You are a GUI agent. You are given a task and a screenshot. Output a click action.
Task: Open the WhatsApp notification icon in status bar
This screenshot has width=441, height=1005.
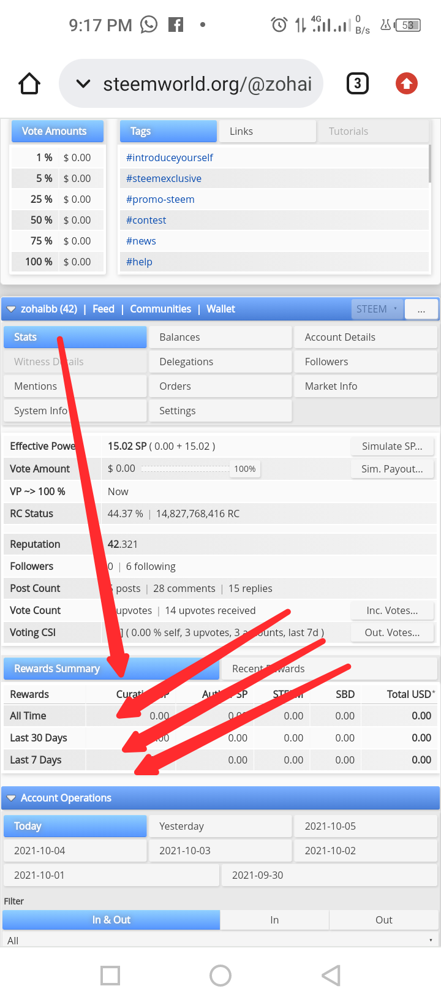click(x=149, y=25)
